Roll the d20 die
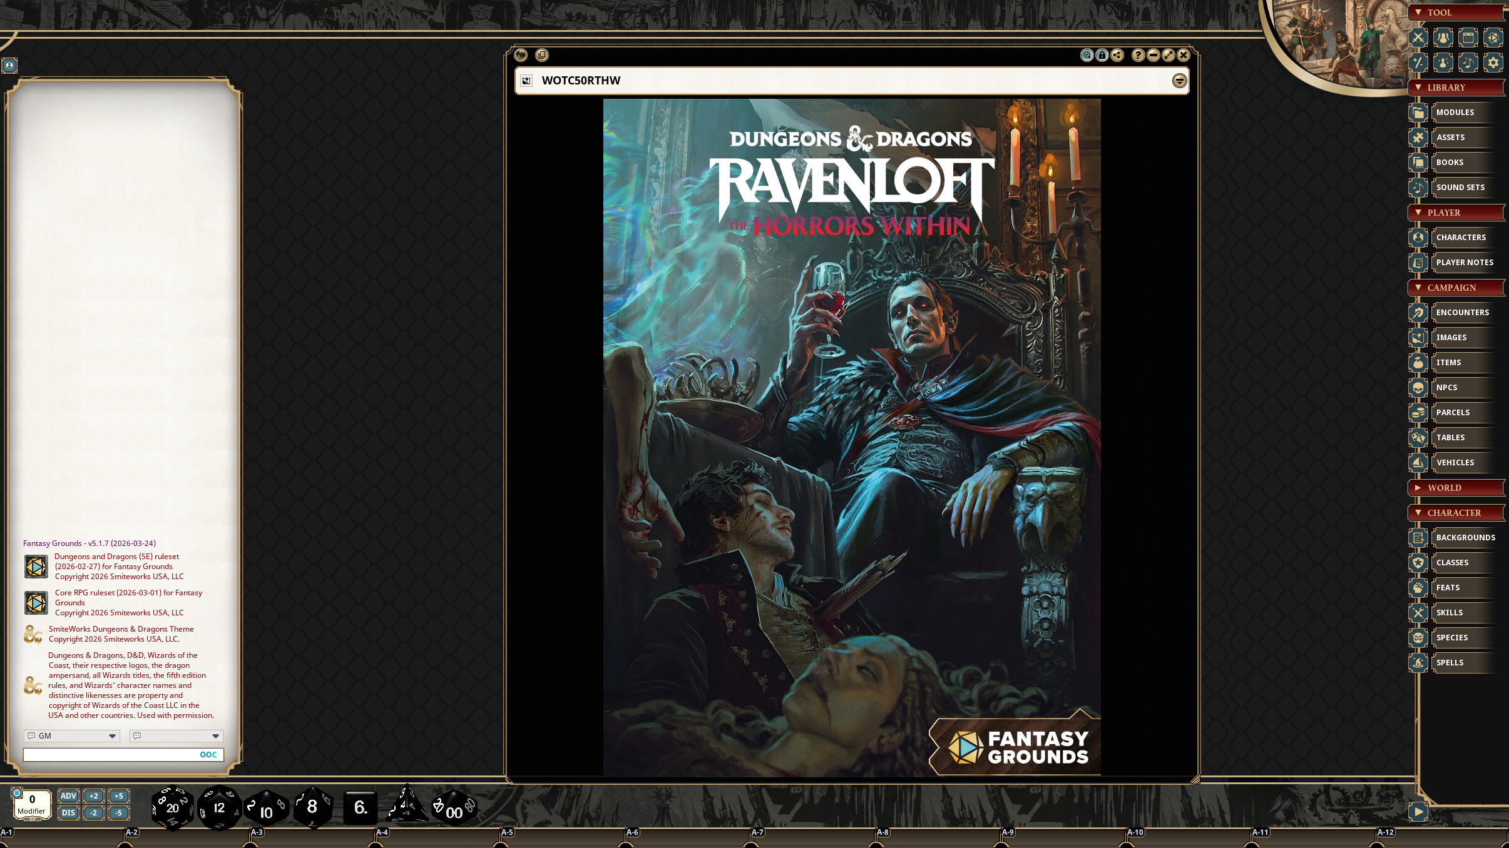The height and width of the screenshot is (848, 1509). click(172, 807)
